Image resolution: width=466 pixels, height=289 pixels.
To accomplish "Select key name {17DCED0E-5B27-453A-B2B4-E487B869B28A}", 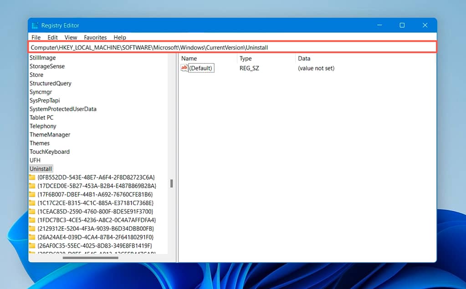I will click(x=97, y=186).
